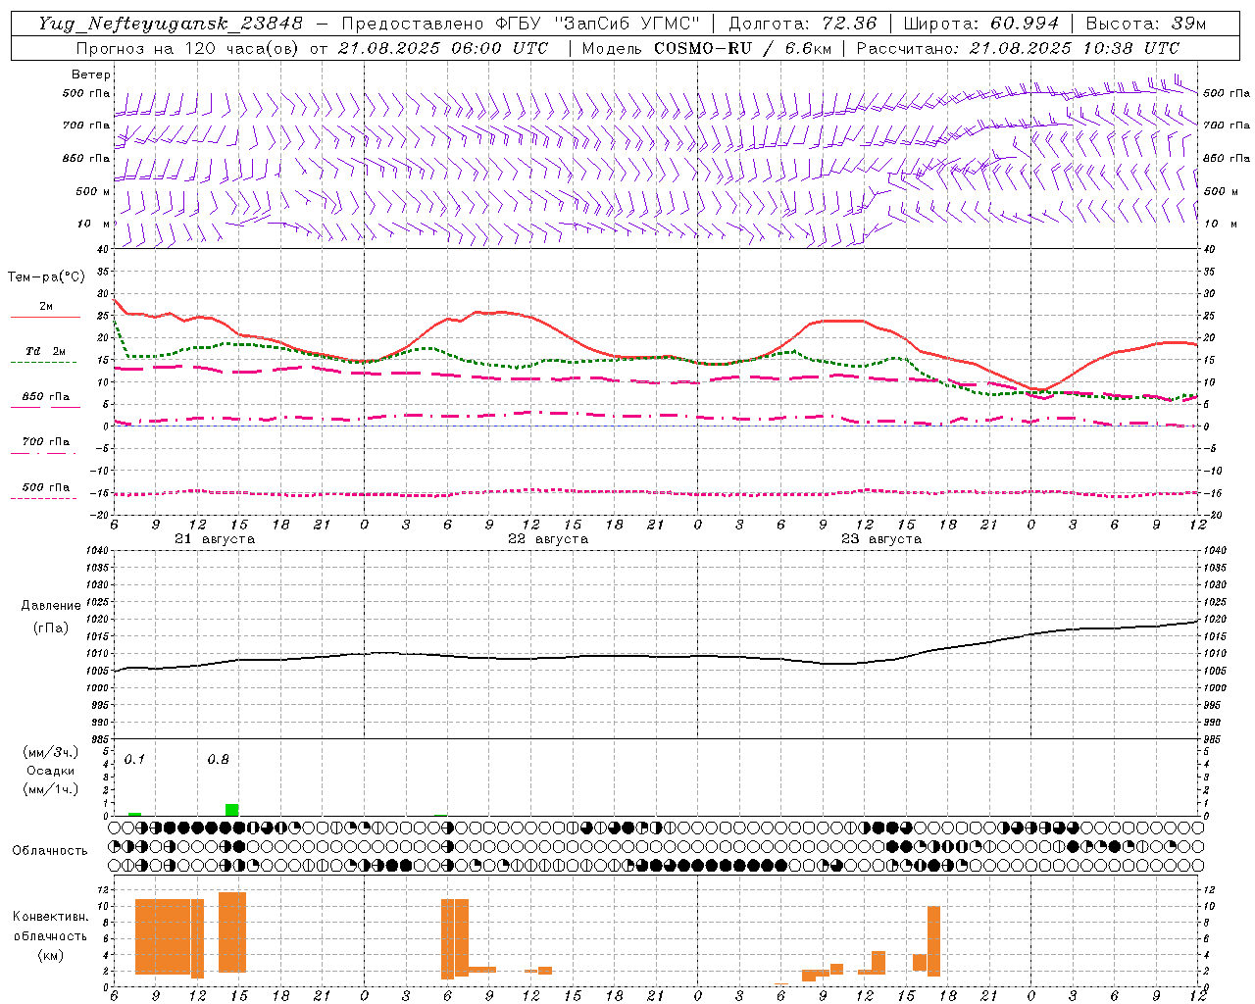Click the Ветер wind panel label
Viewport: 1255px width, 1004px height.
click(90, 75)
